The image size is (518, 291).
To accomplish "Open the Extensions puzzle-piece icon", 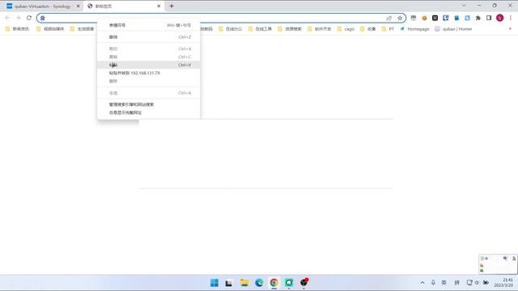I will click(478, 18).
